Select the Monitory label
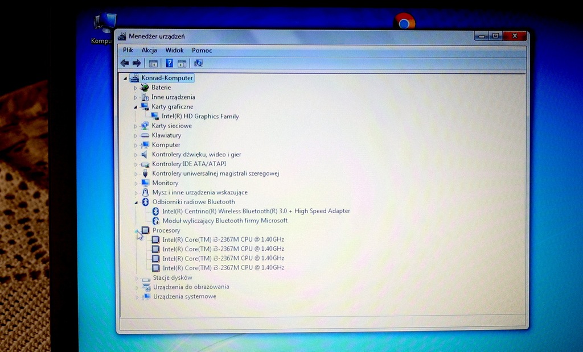Image resolution: width=583 pixels, height=352 pixels. (x=165, y=183)
